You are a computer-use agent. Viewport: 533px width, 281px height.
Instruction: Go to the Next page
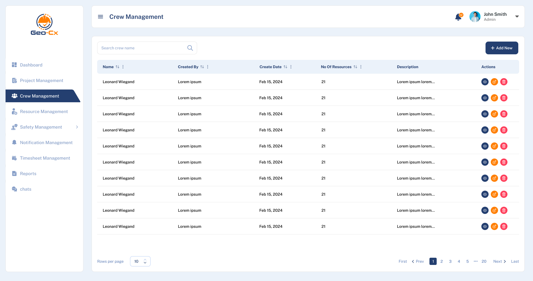499,261
